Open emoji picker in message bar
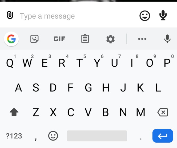Image resolution: width=177 pixels, height=148 pixels. [145, 16]
